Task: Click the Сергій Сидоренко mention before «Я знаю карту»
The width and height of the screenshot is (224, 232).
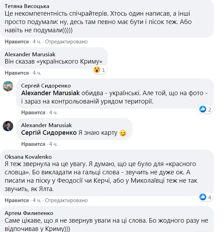Action: pos(49,133)
